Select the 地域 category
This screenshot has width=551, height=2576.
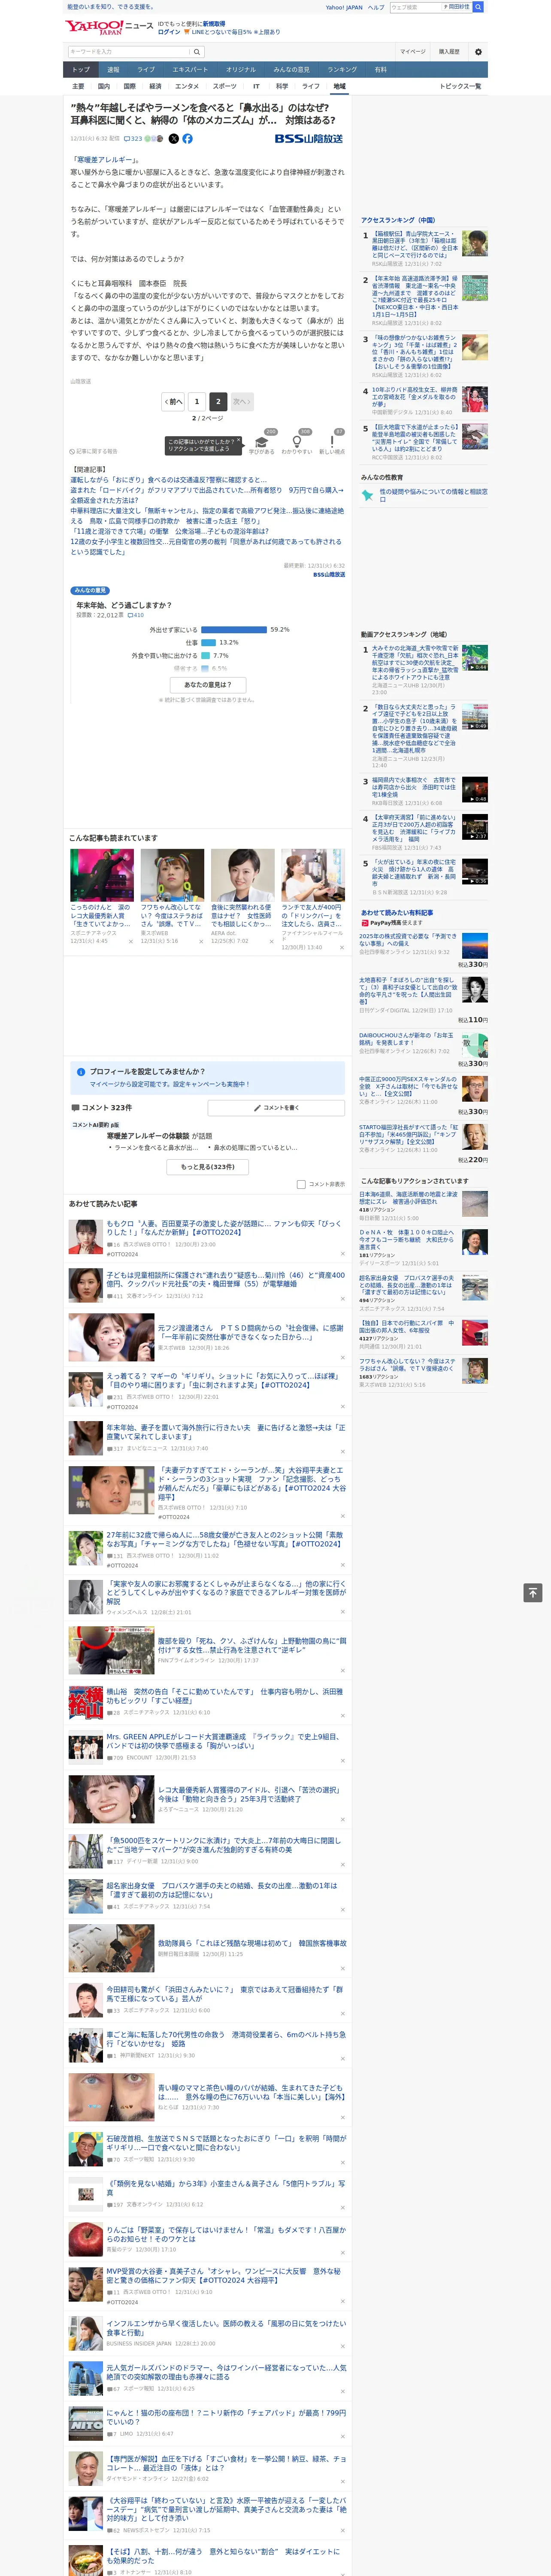[x=339, y=86]
